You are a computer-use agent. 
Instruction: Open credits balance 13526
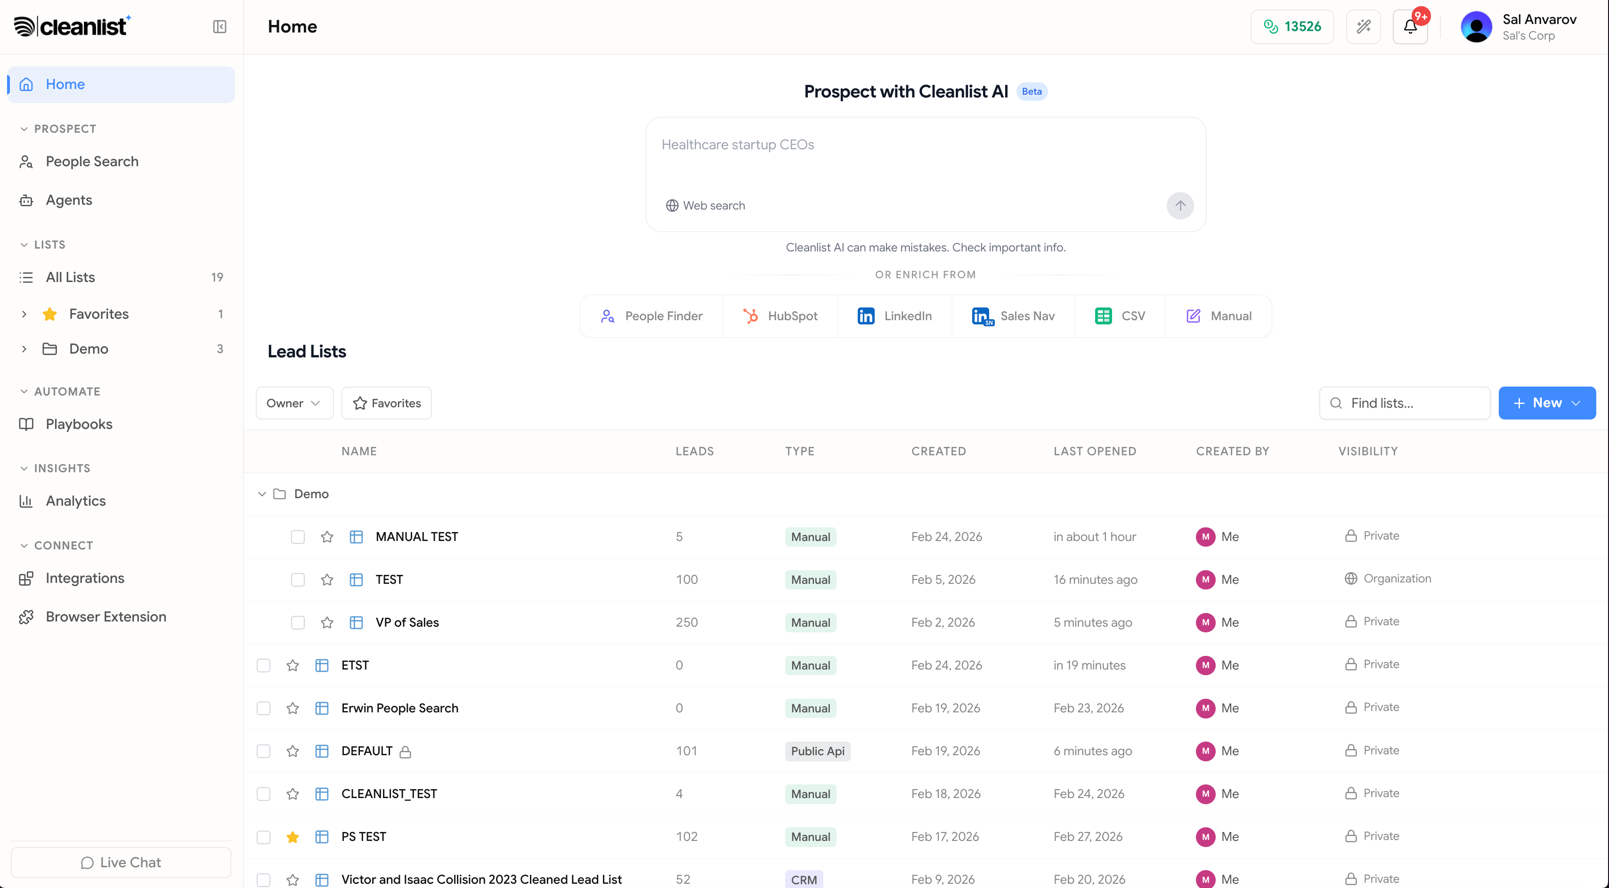pos(1292,27)
